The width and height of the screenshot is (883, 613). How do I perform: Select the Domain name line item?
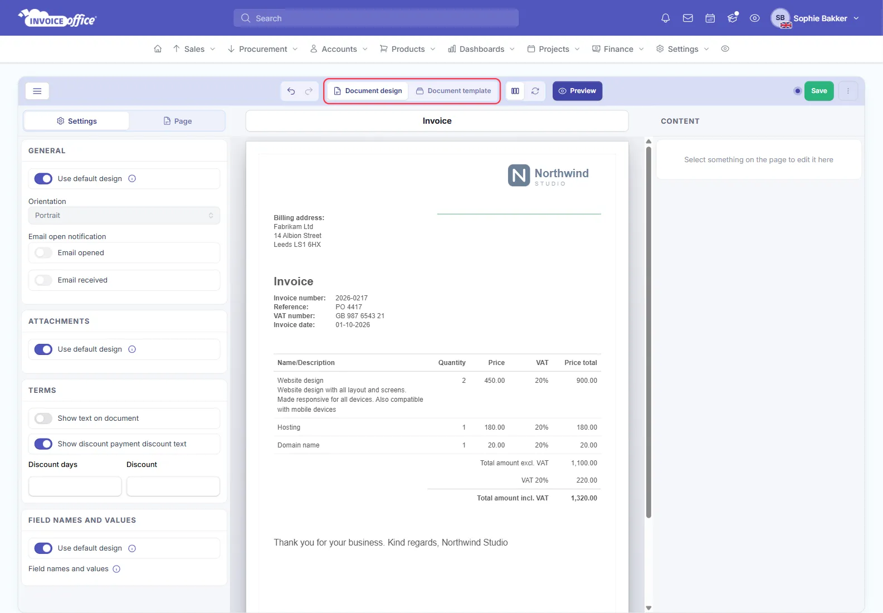pyautogui.click(x=437, y=445)
